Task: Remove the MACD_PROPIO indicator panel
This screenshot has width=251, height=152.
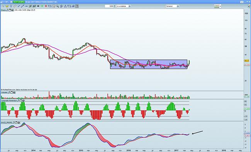Action: (x=19, y=122)
